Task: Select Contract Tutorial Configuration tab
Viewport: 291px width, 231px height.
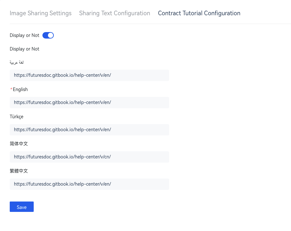Action: 199,13
